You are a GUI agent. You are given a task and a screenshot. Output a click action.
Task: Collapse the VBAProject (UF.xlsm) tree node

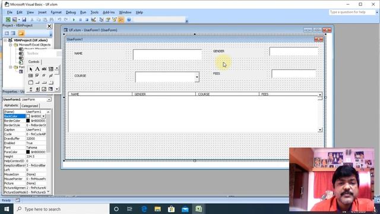point(5,40)
